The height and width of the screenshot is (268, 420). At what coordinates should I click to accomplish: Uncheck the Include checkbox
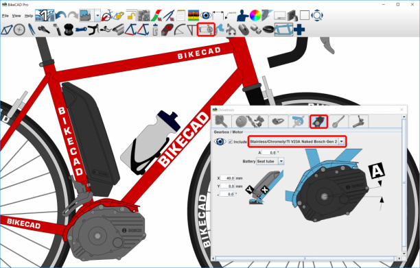point(230,142)
